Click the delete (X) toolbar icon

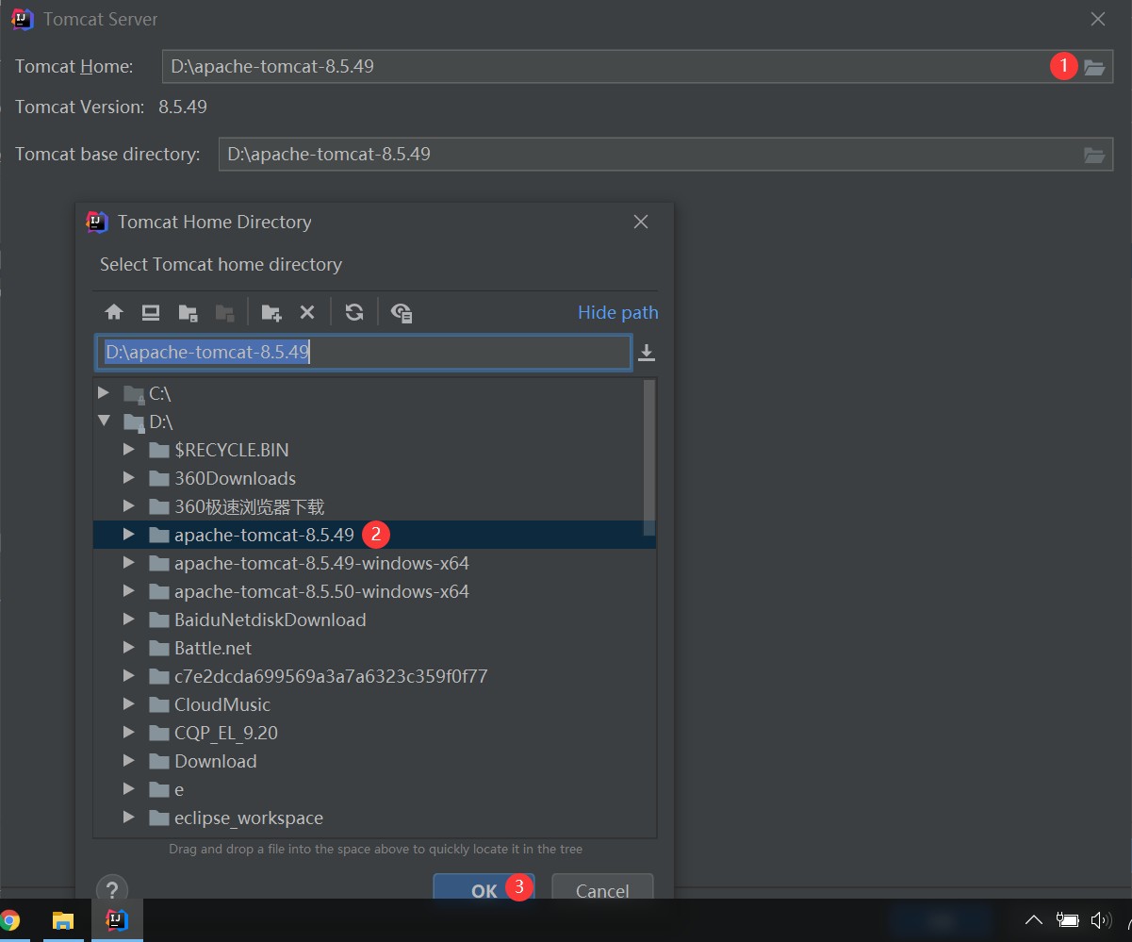coord(306,312)
